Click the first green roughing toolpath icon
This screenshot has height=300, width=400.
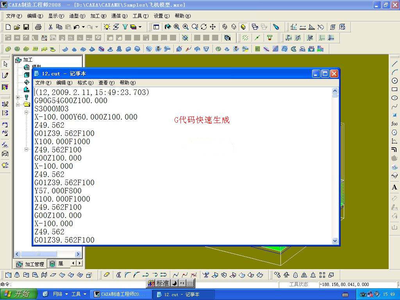[8, 49]
